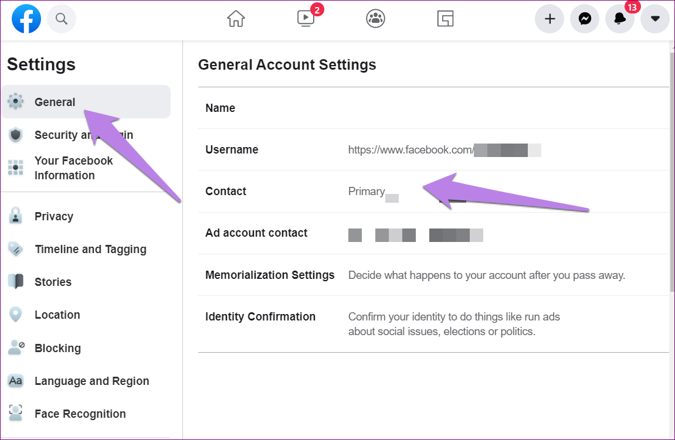The width and height of the screenshot is (675, 440).
Task: Open Your Facebook Information settings
Action: [x=73, y=168]
